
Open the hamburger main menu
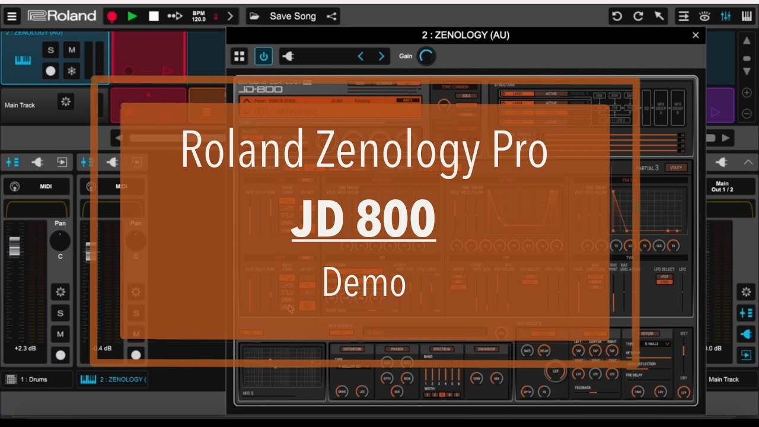click(11, 16)
